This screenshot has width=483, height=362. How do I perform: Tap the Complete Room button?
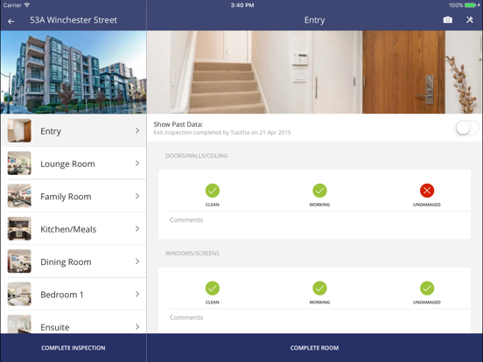point(314,348)
